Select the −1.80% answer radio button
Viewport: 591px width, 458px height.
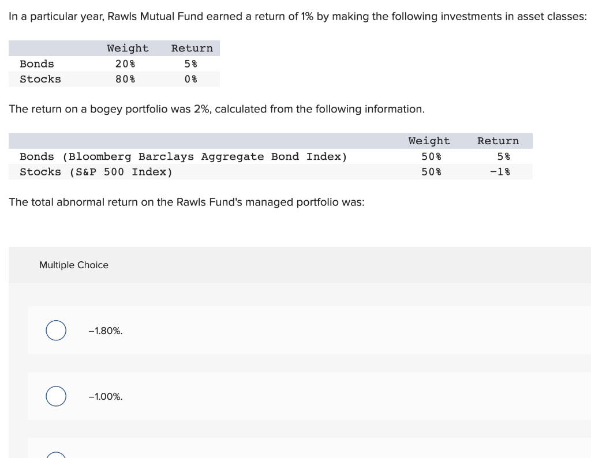[55, 331]
